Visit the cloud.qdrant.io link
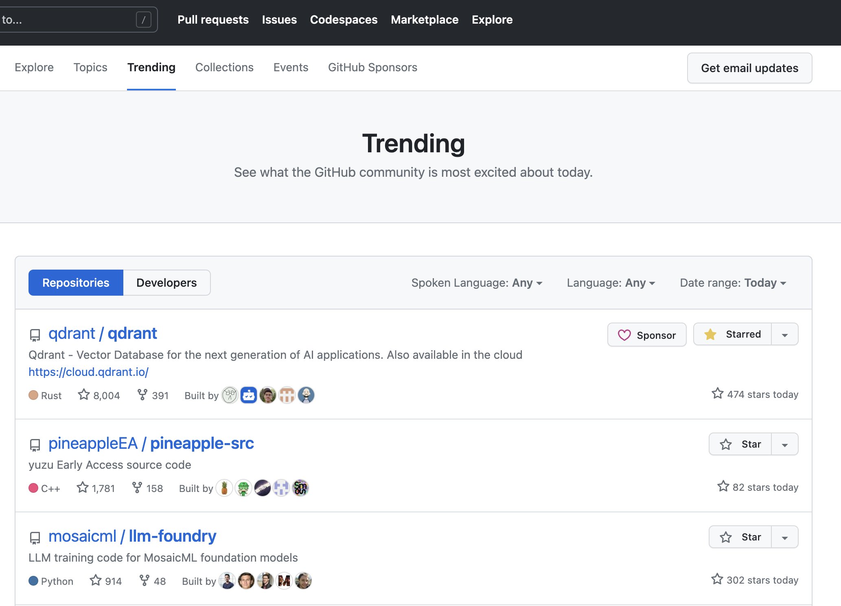Image resolution: width=841 pixels, height=606 pixels. tap(89, 372)
